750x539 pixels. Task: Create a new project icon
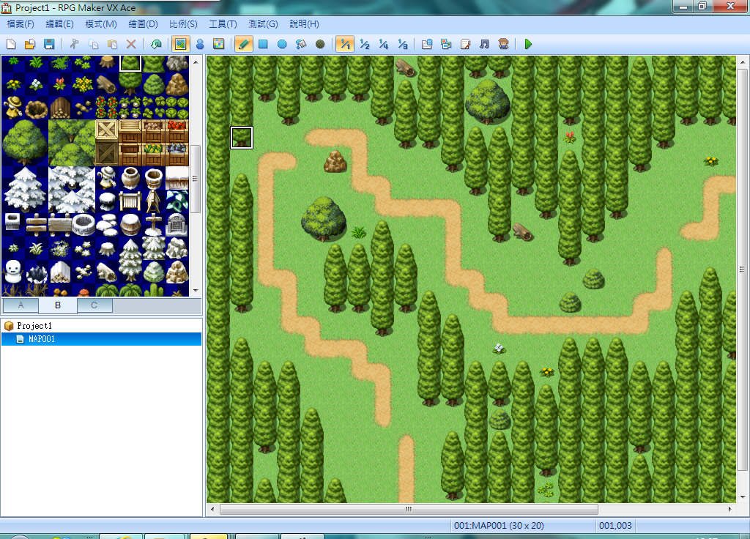pyautogui.click(x=11, y=45)
